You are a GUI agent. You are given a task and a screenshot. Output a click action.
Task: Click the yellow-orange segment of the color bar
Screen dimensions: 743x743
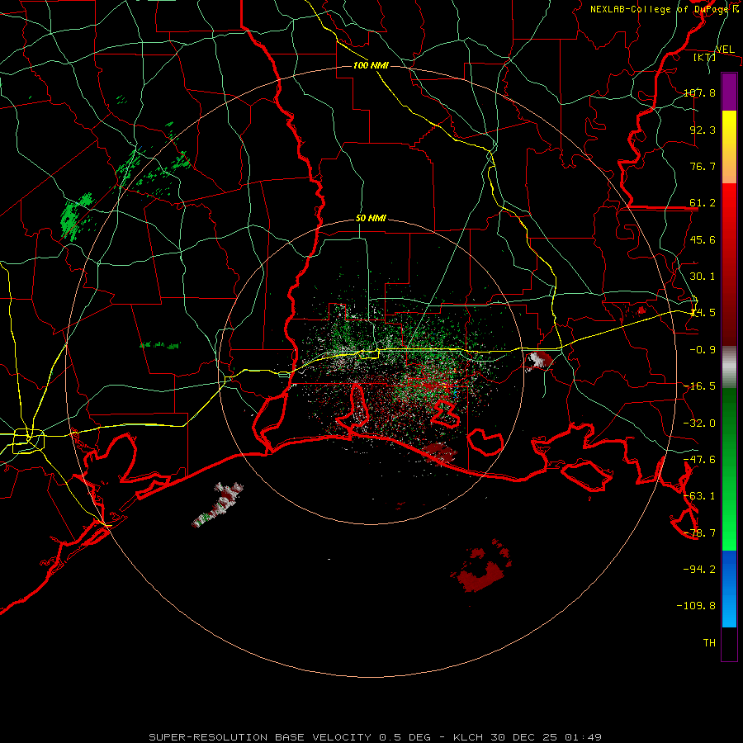click(729, 147)
